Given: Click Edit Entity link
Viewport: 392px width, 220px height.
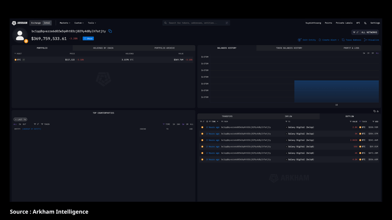Looking at the screenshot, I should click(307, 40).
